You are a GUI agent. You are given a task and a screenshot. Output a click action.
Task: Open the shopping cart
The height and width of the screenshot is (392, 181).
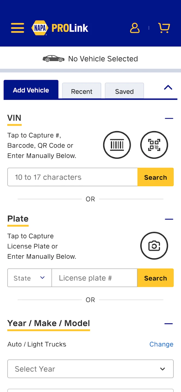click(164, 28)
